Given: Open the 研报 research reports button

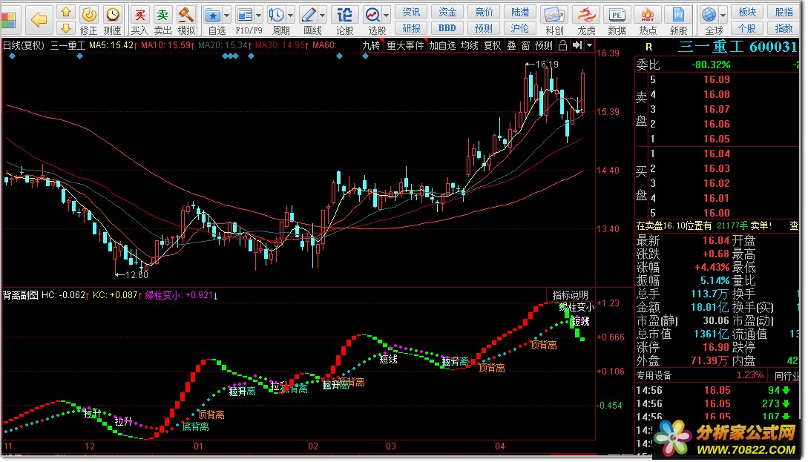Looking at the screenshot, I should point(411,28).
